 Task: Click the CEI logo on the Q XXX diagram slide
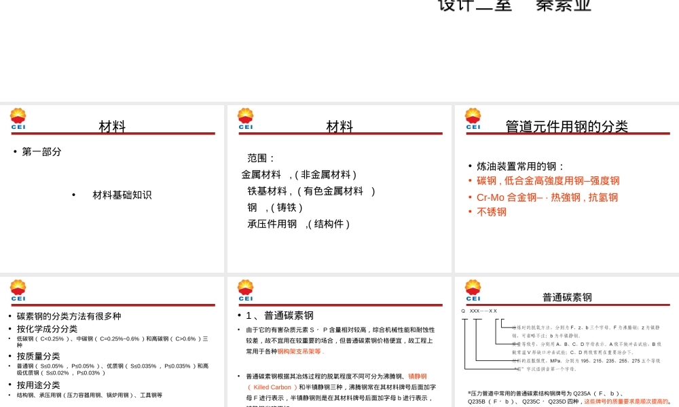473,290
